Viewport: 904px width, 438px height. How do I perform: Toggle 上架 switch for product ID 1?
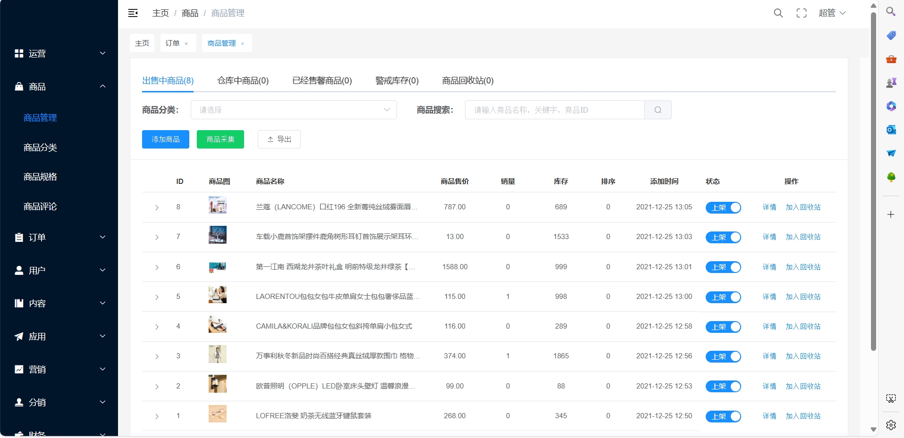coord(723,416)
